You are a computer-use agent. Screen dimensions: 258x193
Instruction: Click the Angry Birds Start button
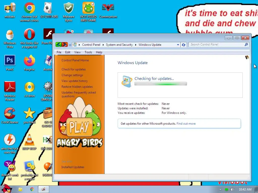(7, 188)
